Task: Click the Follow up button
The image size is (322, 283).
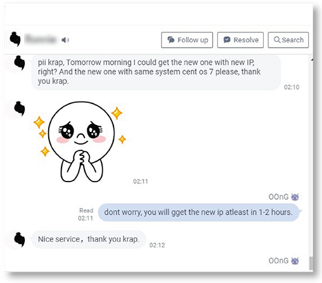Action: point(187,40)
